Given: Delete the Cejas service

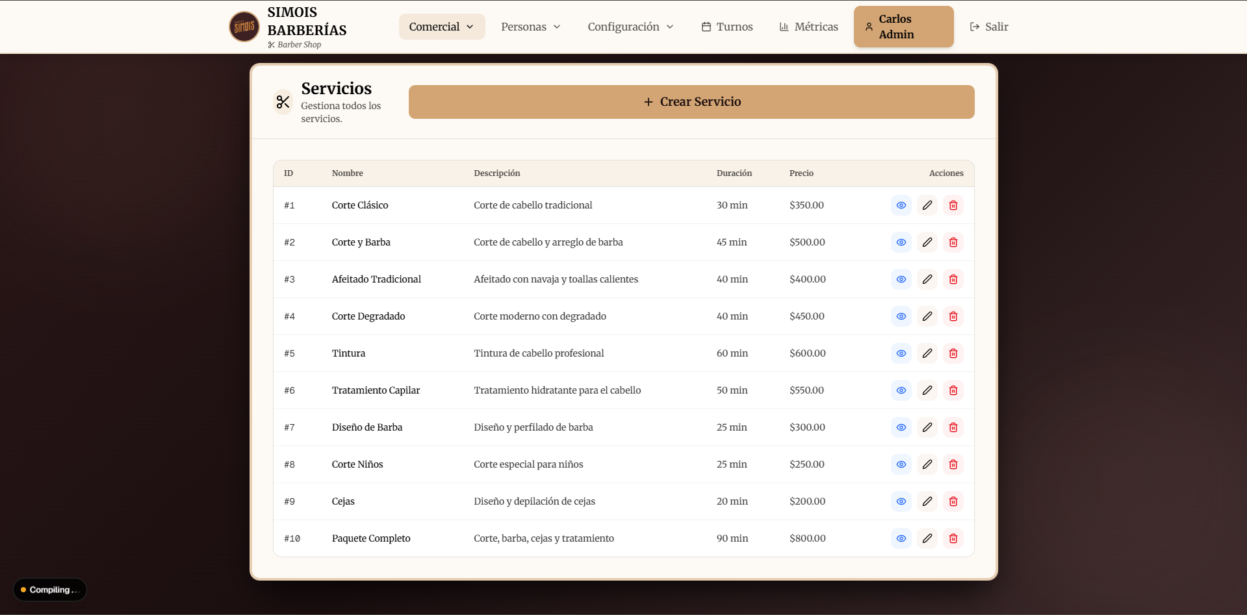Looking at the screenshot, I should [953, 501].
